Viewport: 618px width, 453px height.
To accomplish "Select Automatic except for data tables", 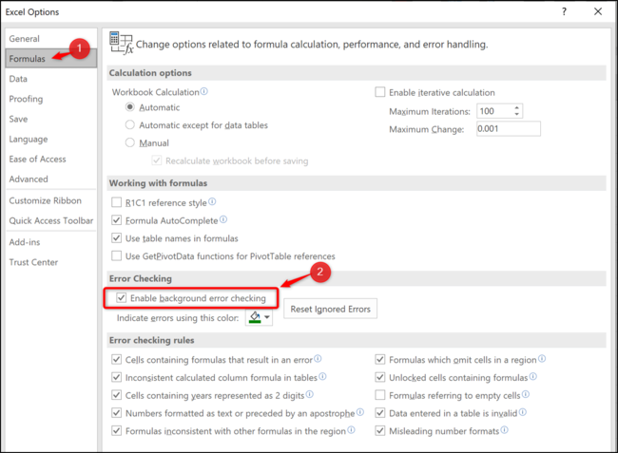I will tap(130, 124).
